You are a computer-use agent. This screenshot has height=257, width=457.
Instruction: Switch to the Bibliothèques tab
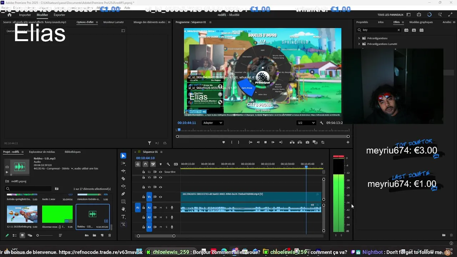[72, 152]
